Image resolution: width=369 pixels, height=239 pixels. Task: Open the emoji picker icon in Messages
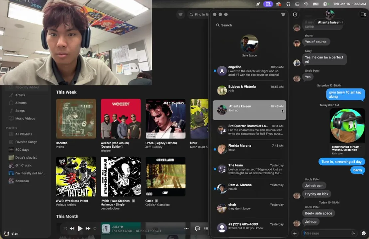click(364, 233)
